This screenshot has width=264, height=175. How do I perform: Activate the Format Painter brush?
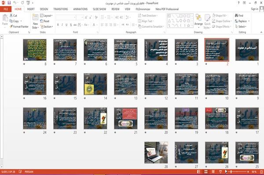[19, 26]
